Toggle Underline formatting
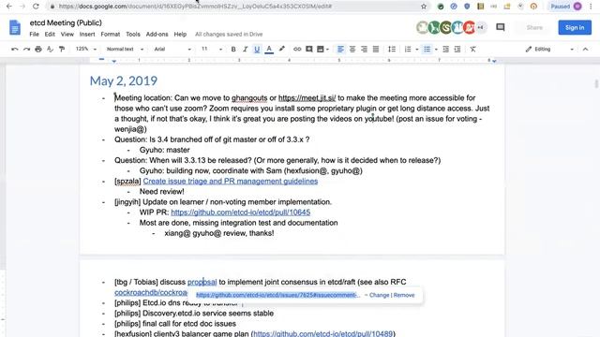 click(257, 49)
